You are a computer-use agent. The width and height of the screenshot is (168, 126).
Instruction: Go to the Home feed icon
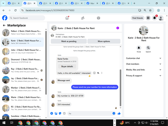67,18
